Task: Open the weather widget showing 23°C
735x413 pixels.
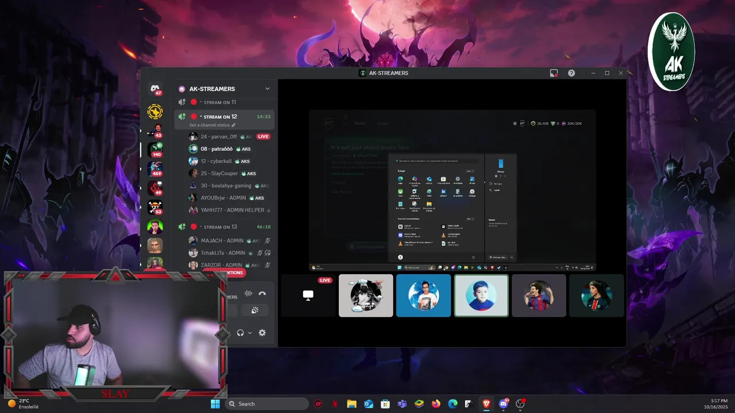Action: click(x=23, y=404)
